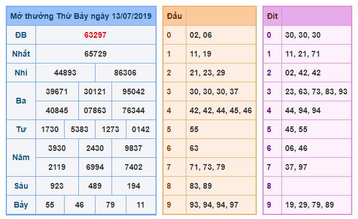Click third prize number 95042
The height and width of the screenshot is (219, 358).
(x=134, y=91)
